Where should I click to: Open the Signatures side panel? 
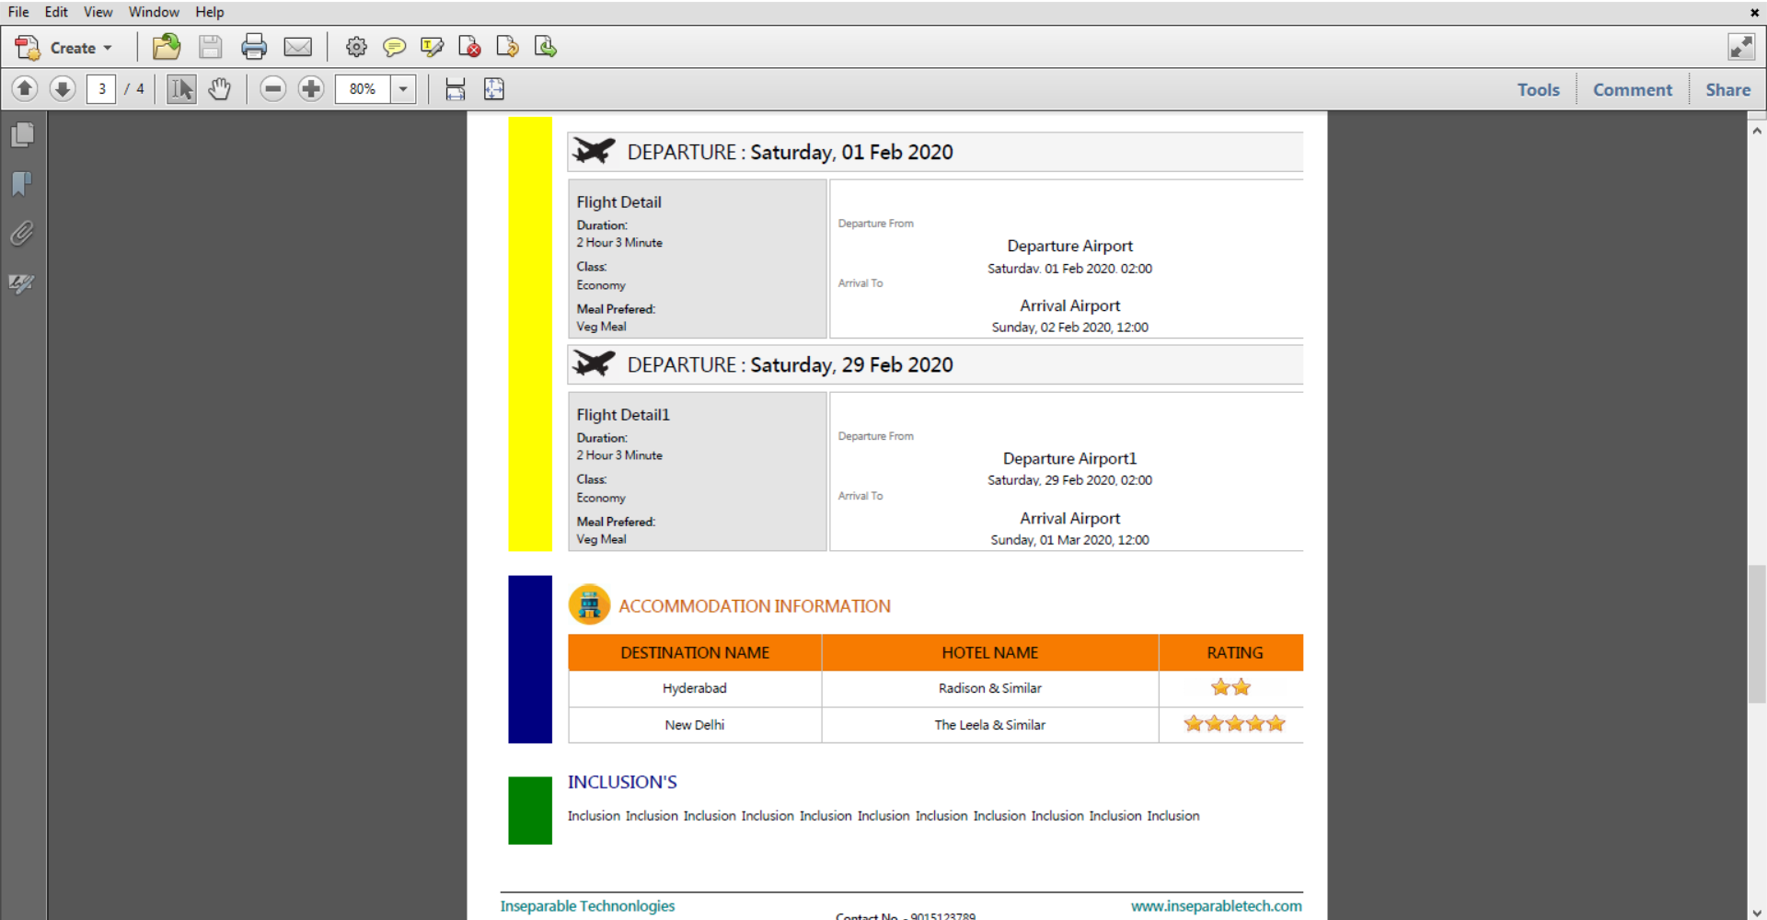pos(22,283)
